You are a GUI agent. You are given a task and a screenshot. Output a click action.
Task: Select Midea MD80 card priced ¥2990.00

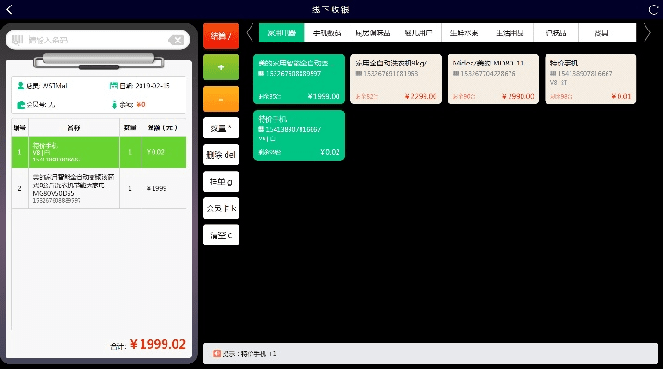[x=494, y=79]
